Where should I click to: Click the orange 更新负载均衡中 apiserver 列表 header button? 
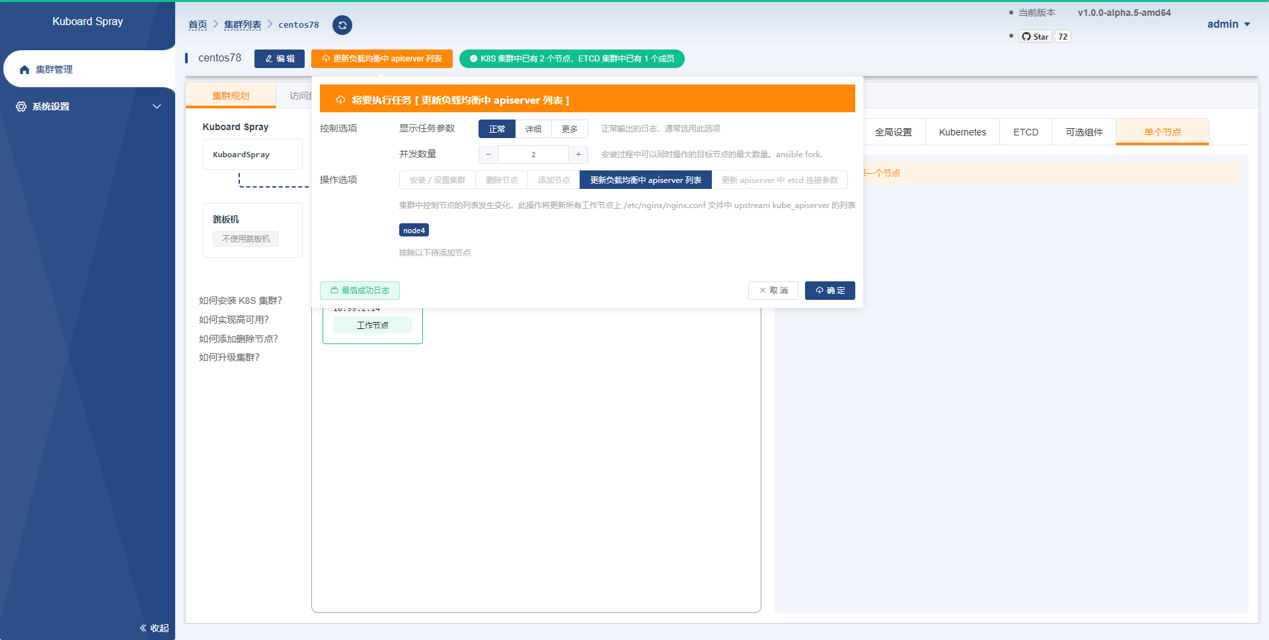click(x=382, y=59)
